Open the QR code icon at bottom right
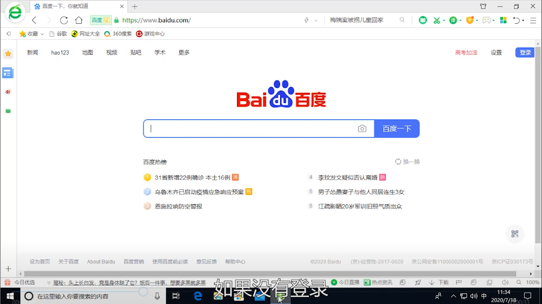Viewport: 542px width, 304px height. click(x=515, y=234)
